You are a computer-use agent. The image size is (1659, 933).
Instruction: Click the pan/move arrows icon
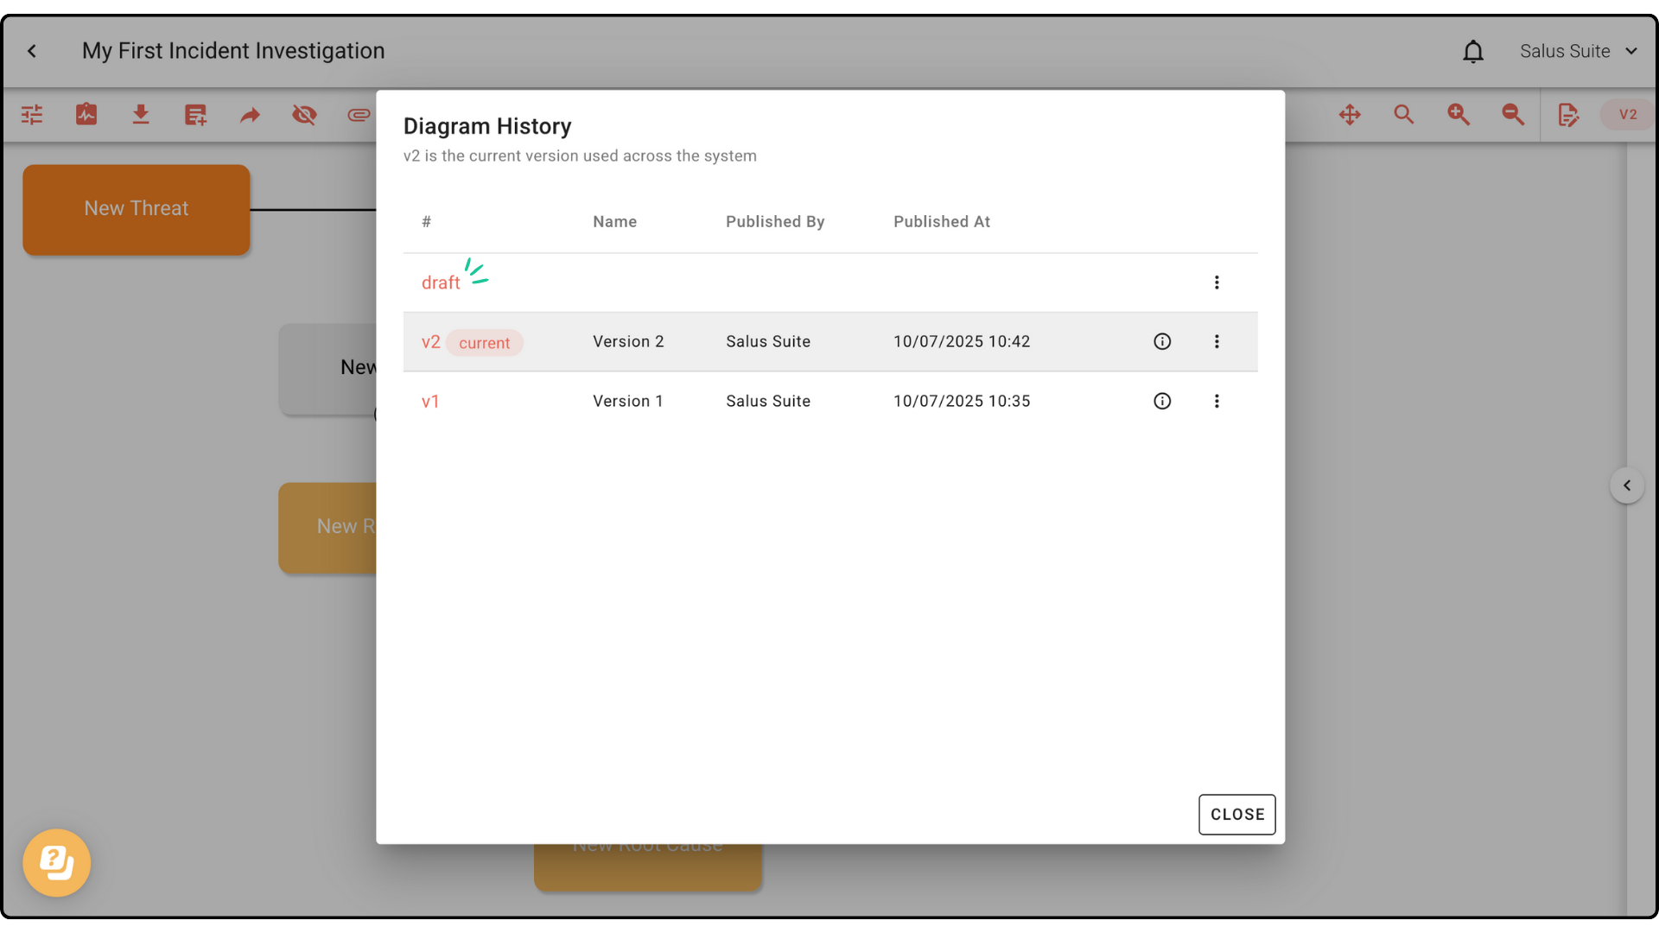coord(1350,115)
